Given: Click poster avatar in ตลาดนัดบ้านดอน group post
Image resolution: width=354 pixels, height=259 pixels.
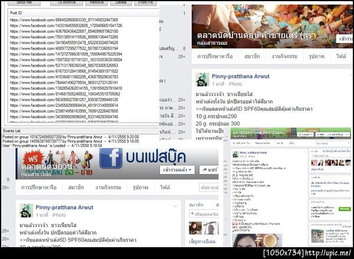Looking at the screenshot, I should coord(202,80).
